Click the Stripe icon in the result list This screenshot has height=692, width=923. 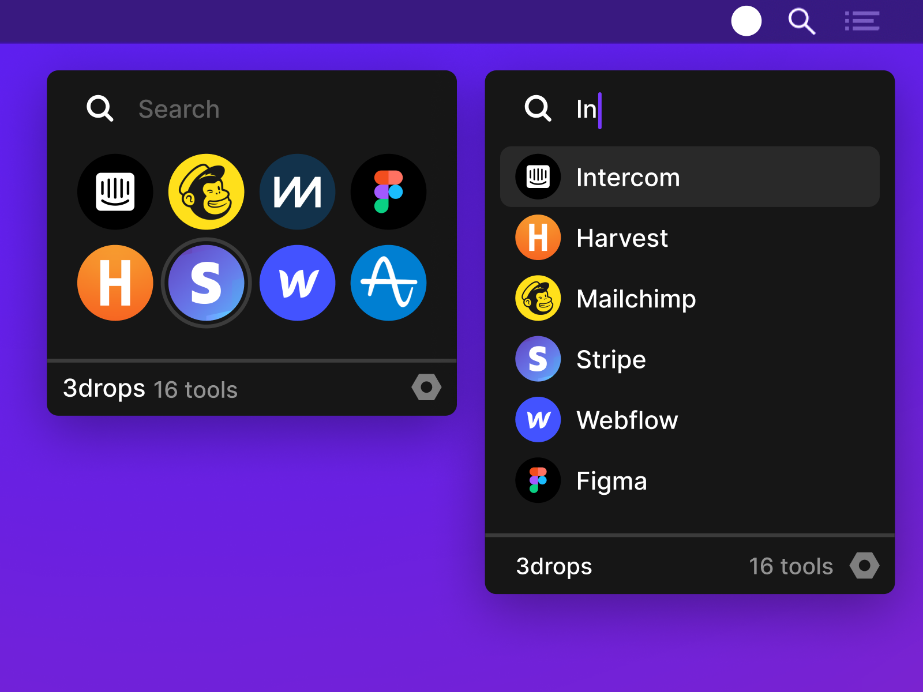[538, 359]
